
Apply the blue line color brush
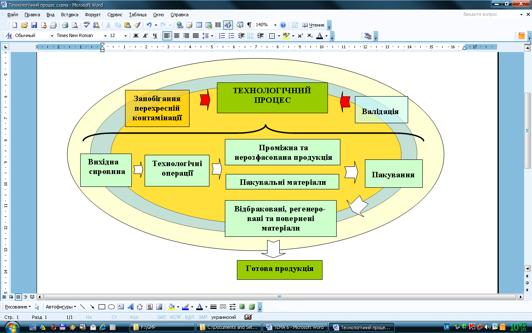[x=185, y=307]
